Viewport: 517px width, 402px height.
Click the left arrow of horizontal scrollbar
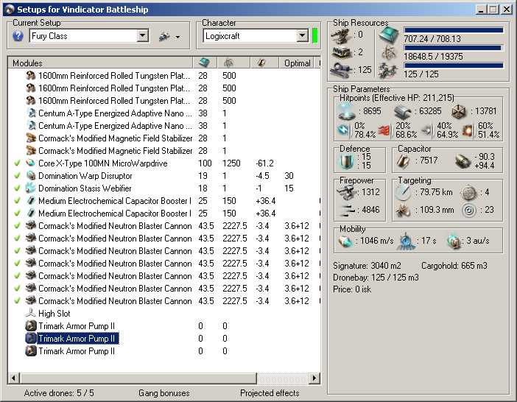click(x=13, y=378)
